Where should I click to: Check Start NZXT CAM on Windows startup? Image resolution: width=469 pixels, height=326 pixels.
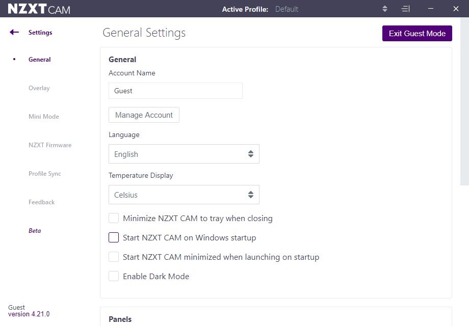click(114, 237)
